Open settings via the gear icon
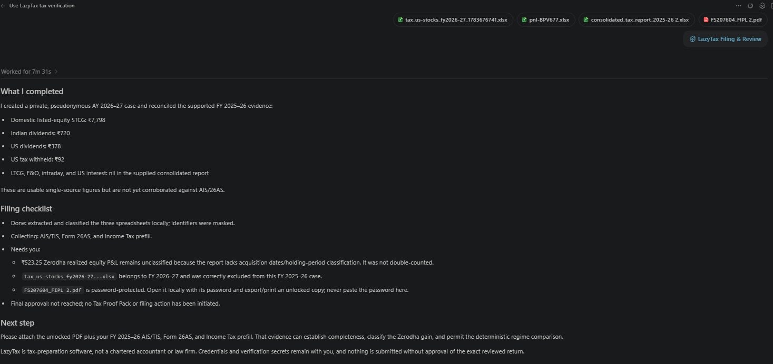Image resolution: width=773 pixels, height=364 pixels. click(x=762, y=6)
